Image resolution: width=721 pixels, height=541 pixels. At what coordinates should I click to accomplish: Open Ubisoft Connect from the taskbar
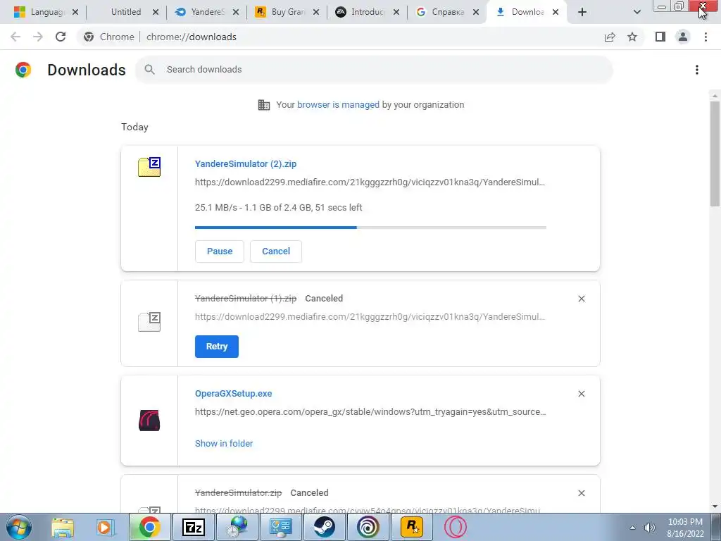(x=368, y=527)
